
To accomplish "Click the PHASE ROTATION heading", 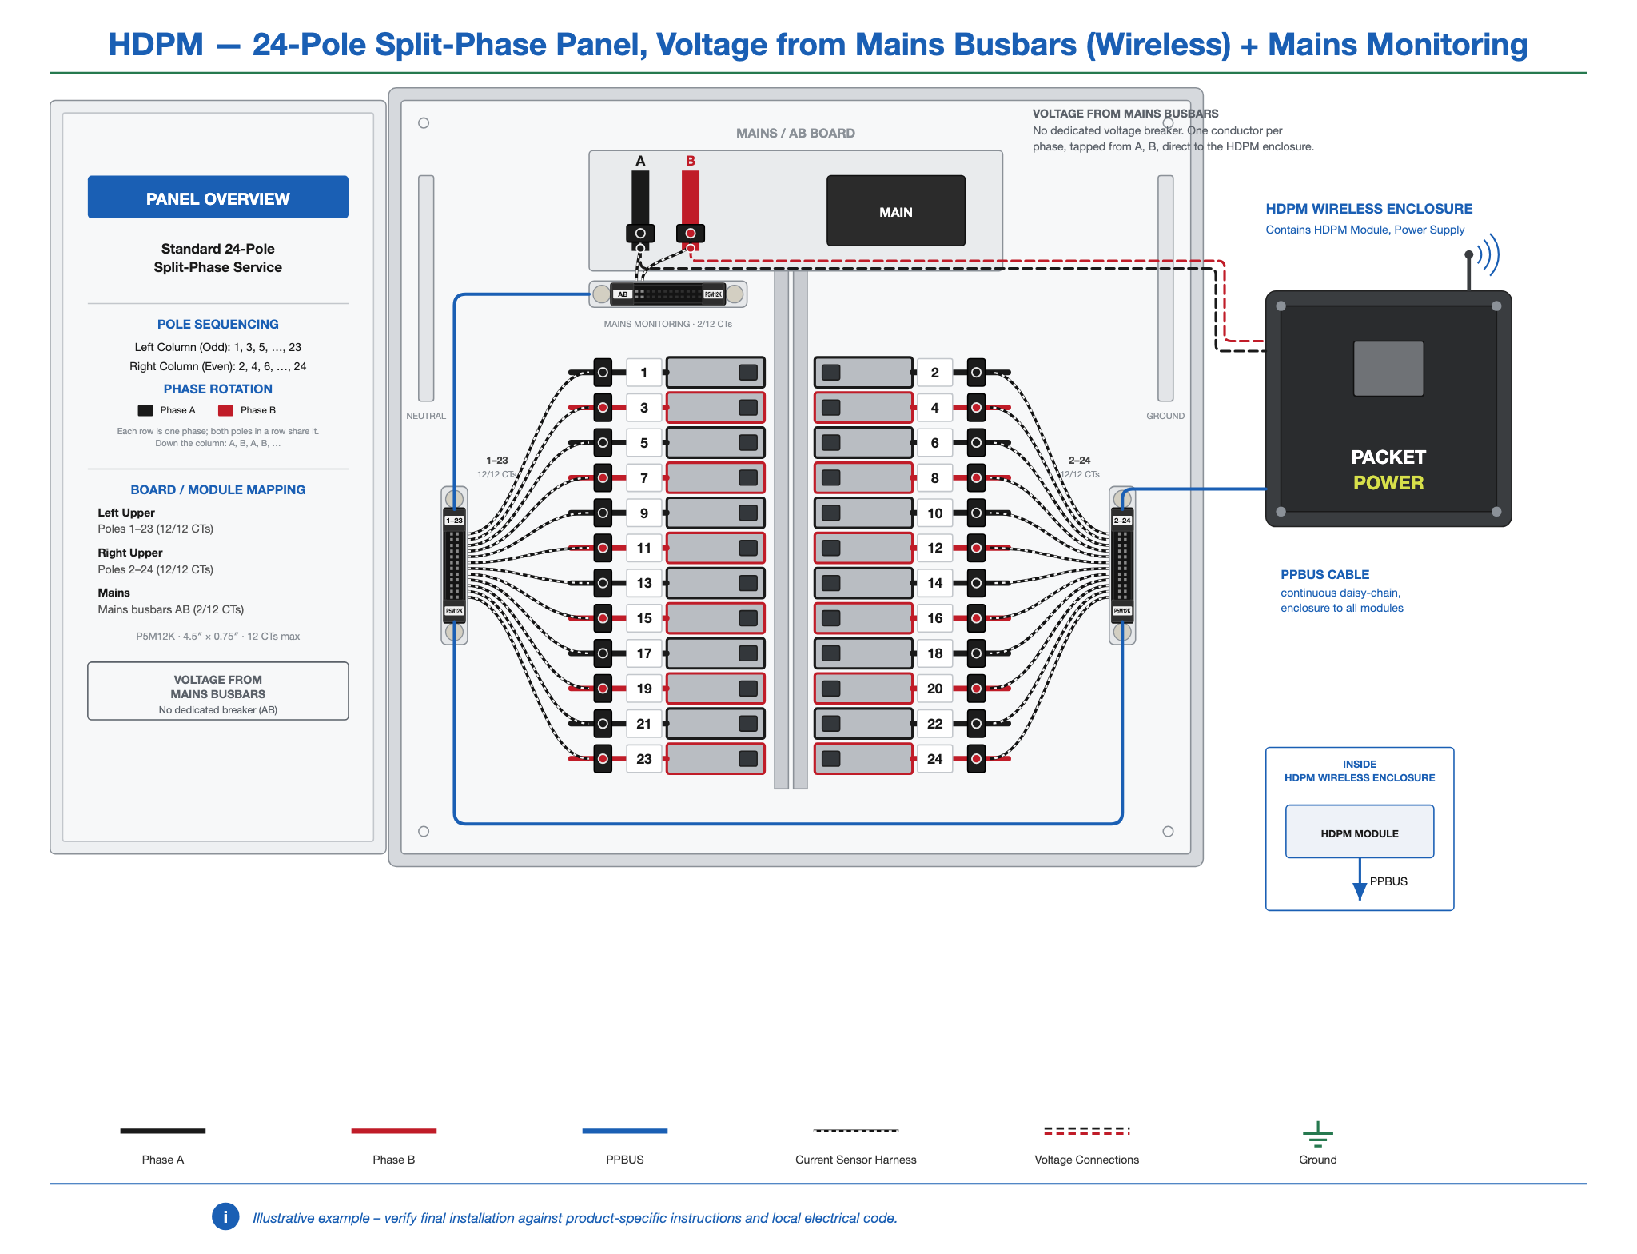I will (218, 389).
